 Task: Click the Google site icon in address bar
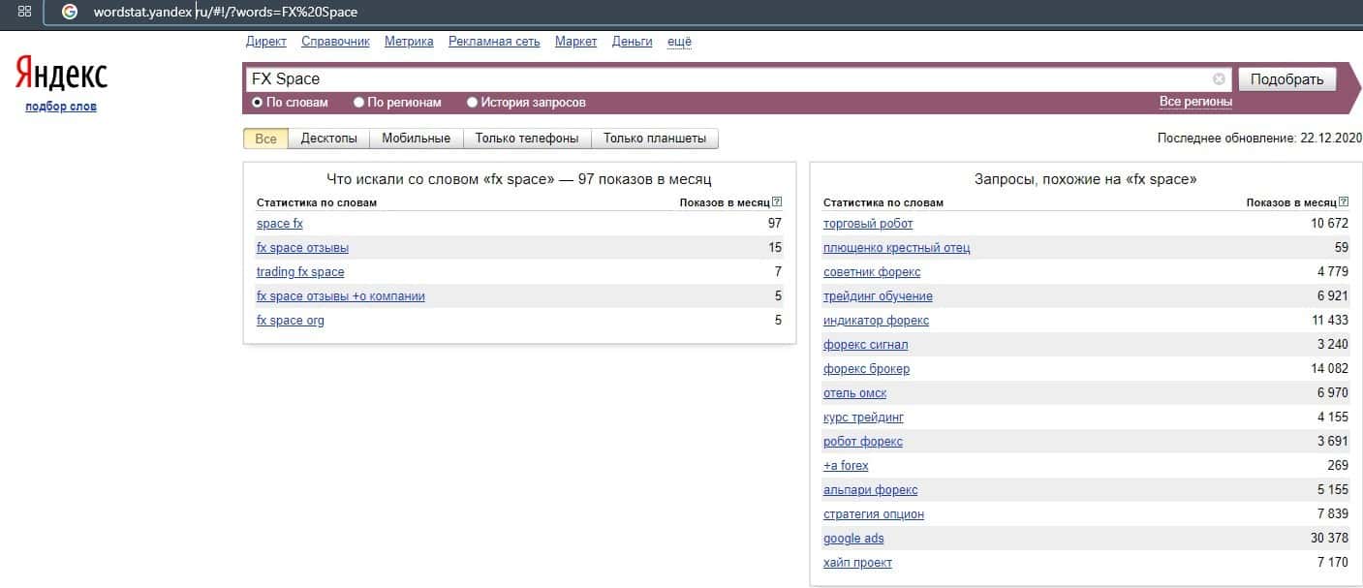coord(69,12)
